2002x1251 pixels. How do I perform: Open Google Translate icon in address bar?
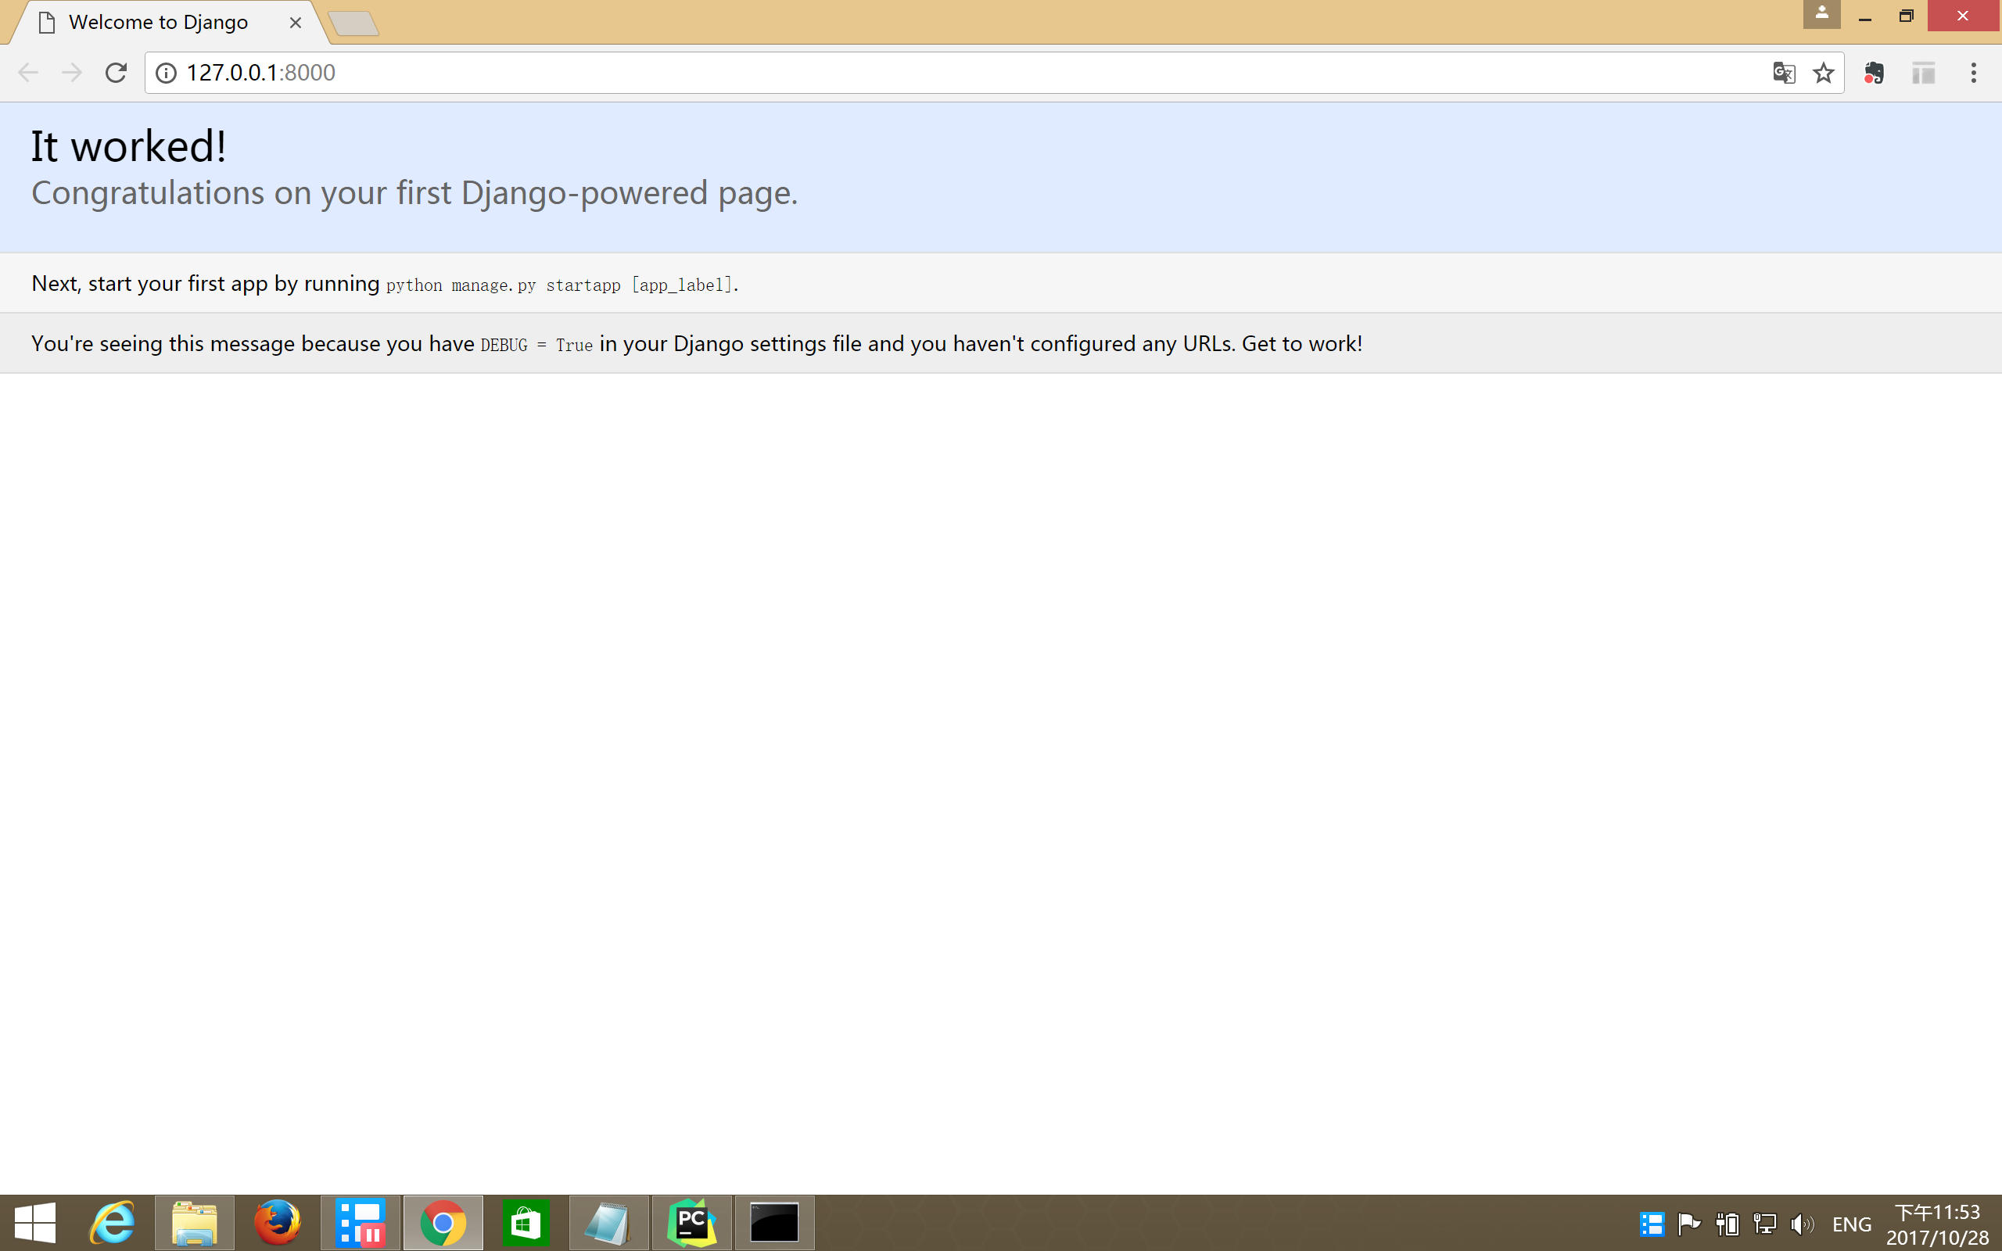point(1784,73)
